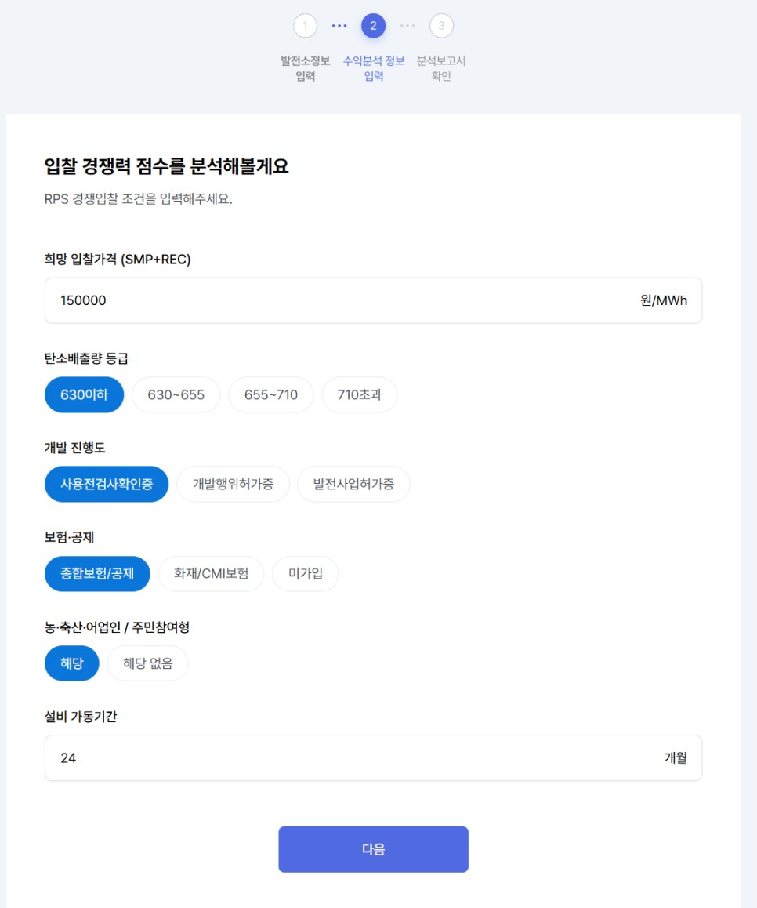Click the 수익분석 정보 입력 step label
The image size is (757, 908).
pos(373,68)
